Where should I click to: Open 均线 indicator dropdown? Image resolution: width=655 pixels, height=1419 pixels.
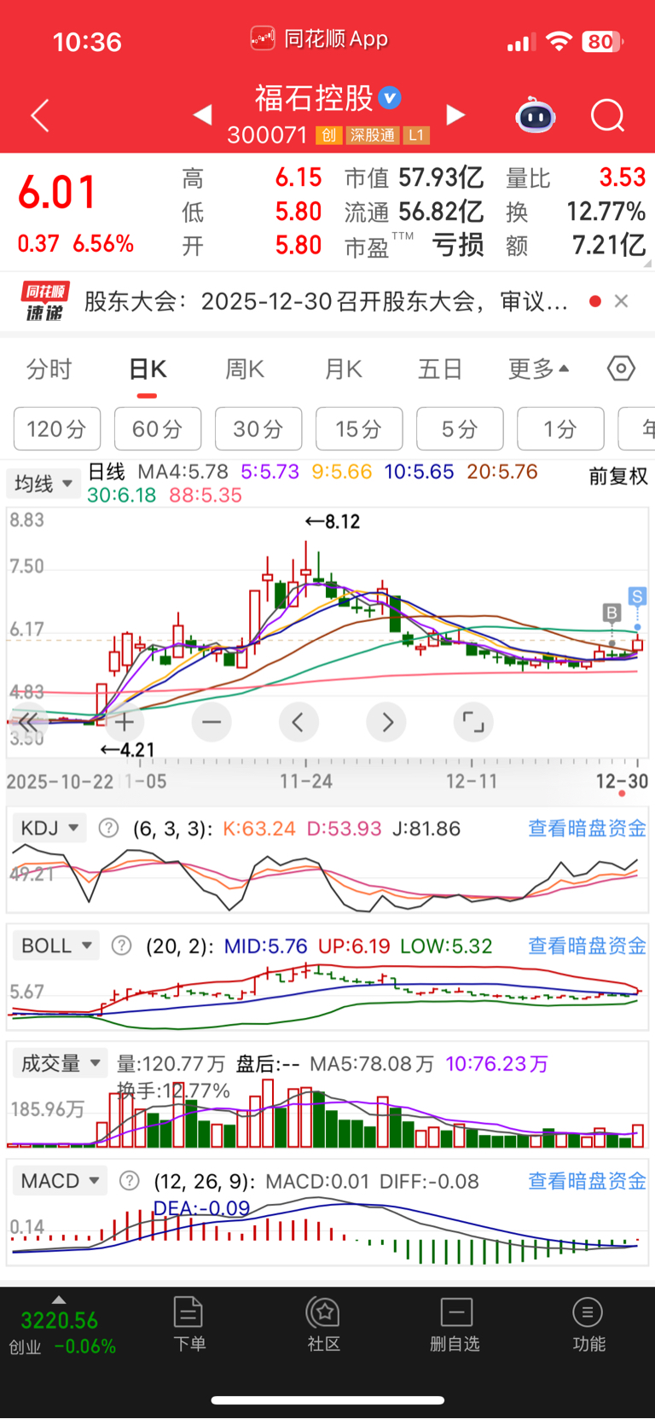43,484
